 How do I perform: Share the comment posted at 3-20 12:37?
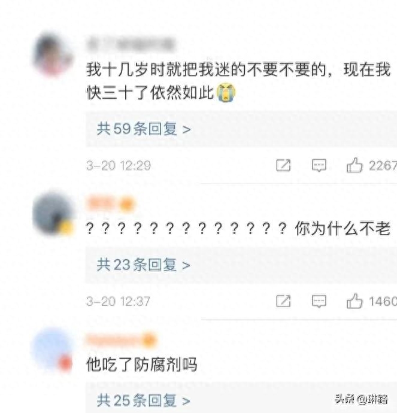(283, 301)
